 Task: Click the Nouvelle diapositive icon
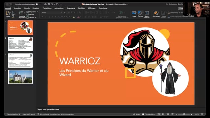pyautogui.click(x=21, y=13)
